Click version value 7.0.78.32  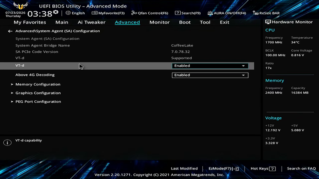click(180, 51)
